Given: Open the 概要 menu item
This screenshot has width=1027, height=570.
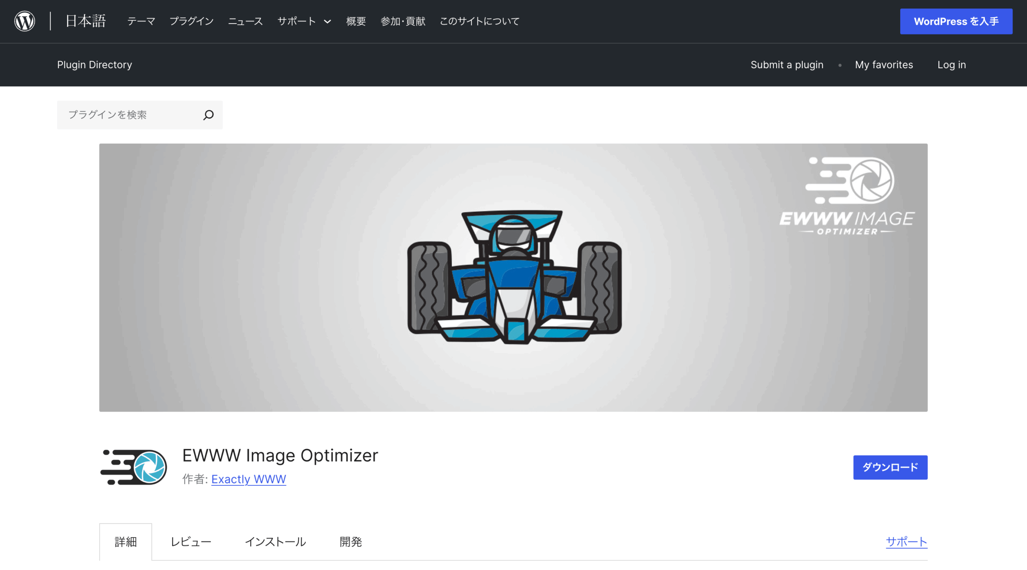Looking at the screenshot, I should (356, 21).
